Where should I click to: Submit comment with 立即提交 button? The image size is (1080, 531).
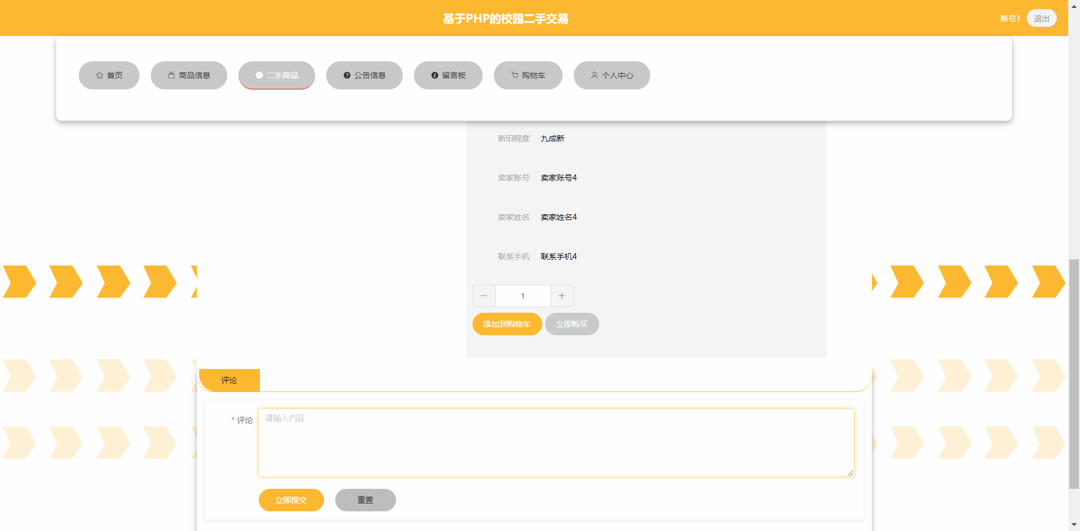291,500
